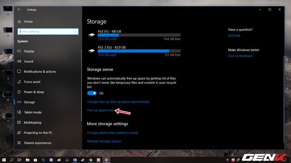The width and height of the screenshot is (291, 163).
Task: Click the System label in sidebar
Action: tap(22, 41)
